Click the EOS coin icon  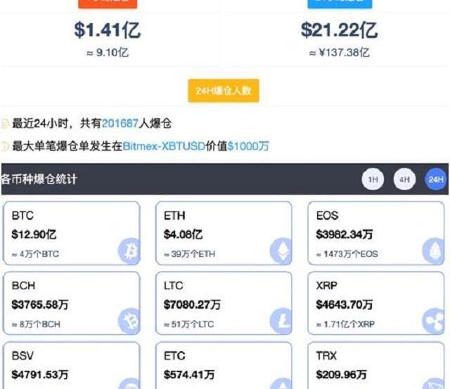pos(433,251)
